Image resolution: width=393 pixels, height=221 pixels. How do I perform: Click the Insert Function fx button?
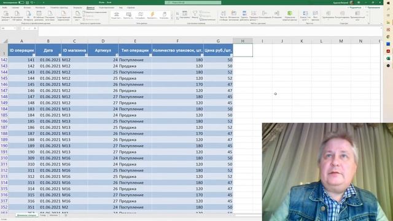tap(35, 28)
